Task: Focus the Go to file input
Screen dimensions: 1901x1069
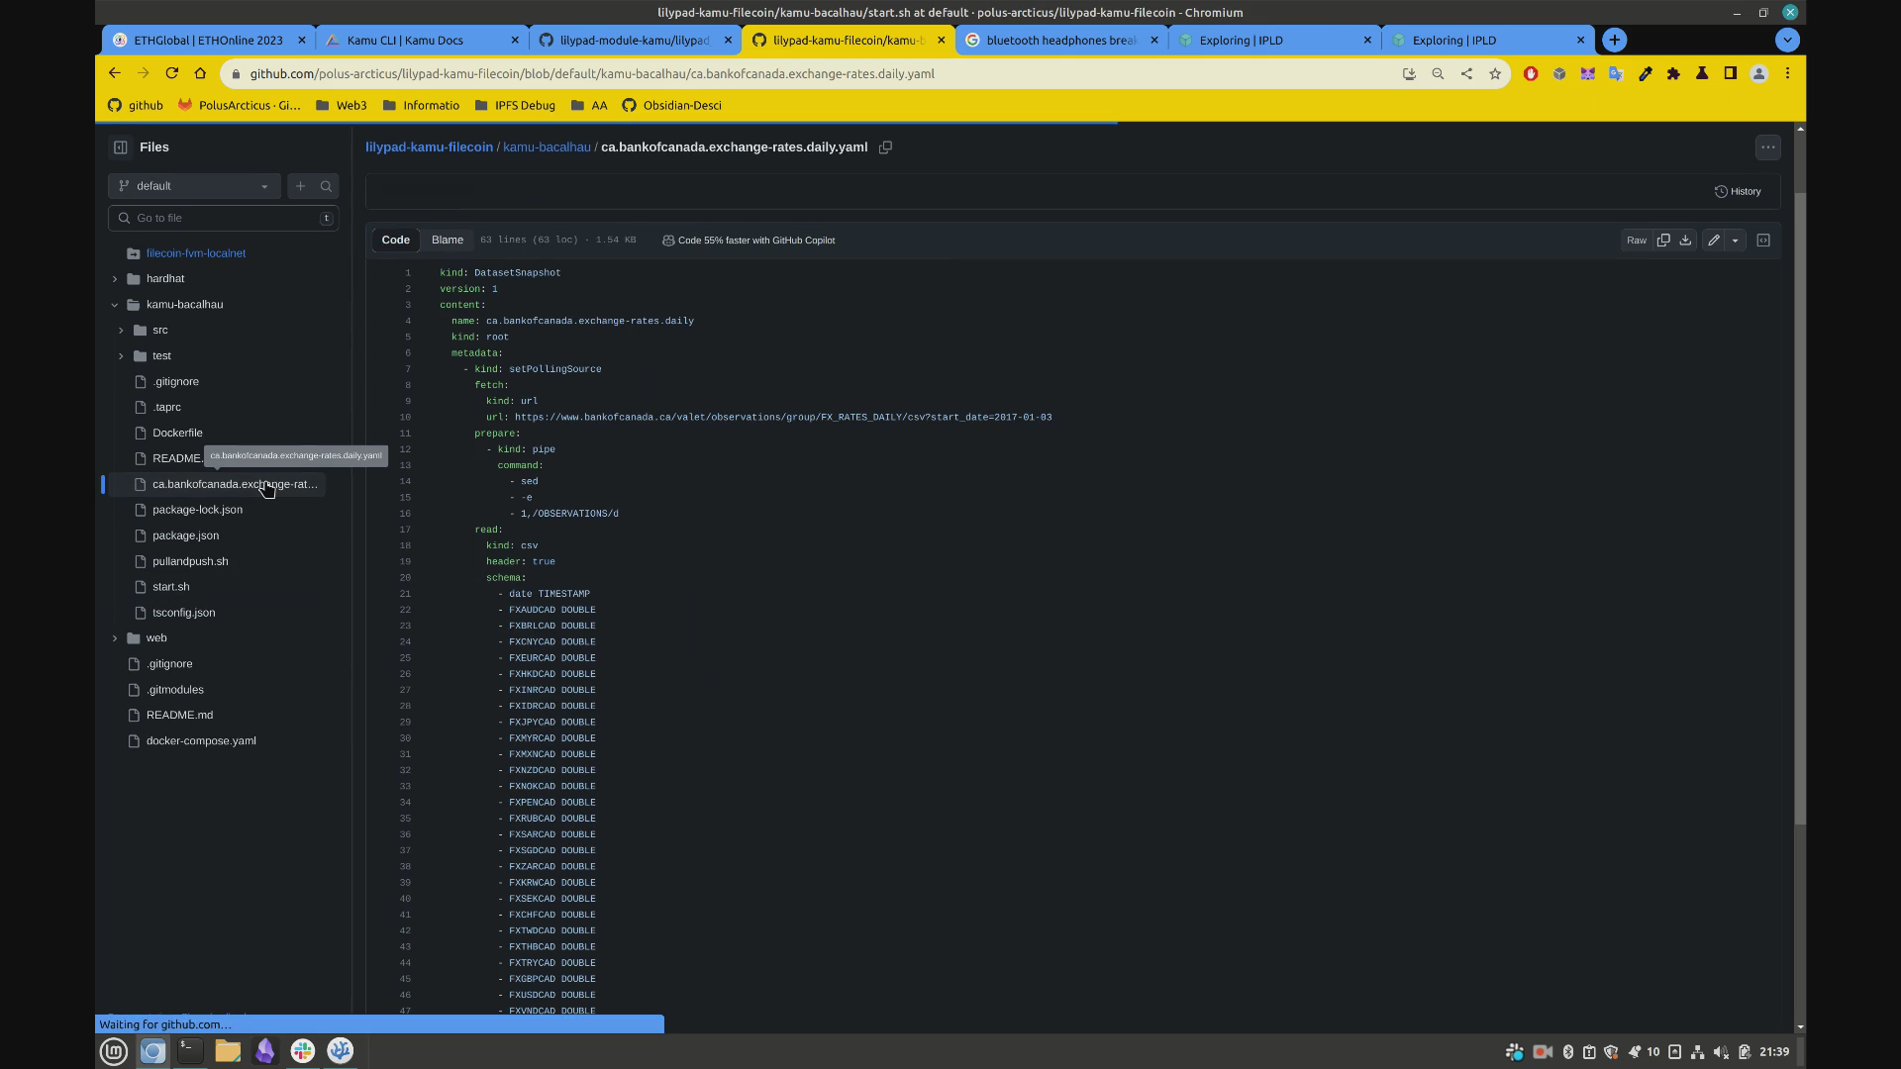Action: click(x=224, y=218)
